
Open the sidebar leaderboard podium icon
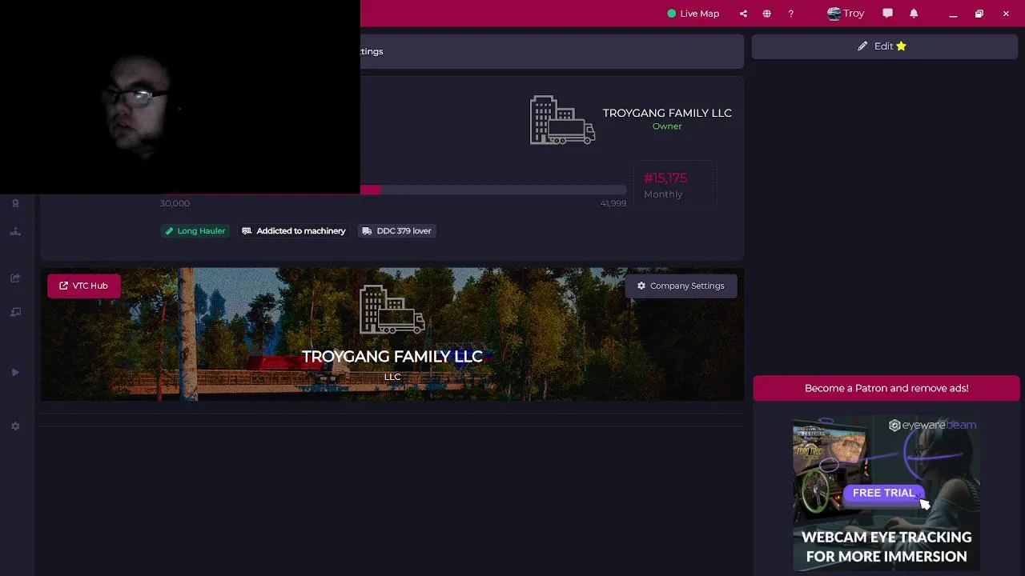15,232
